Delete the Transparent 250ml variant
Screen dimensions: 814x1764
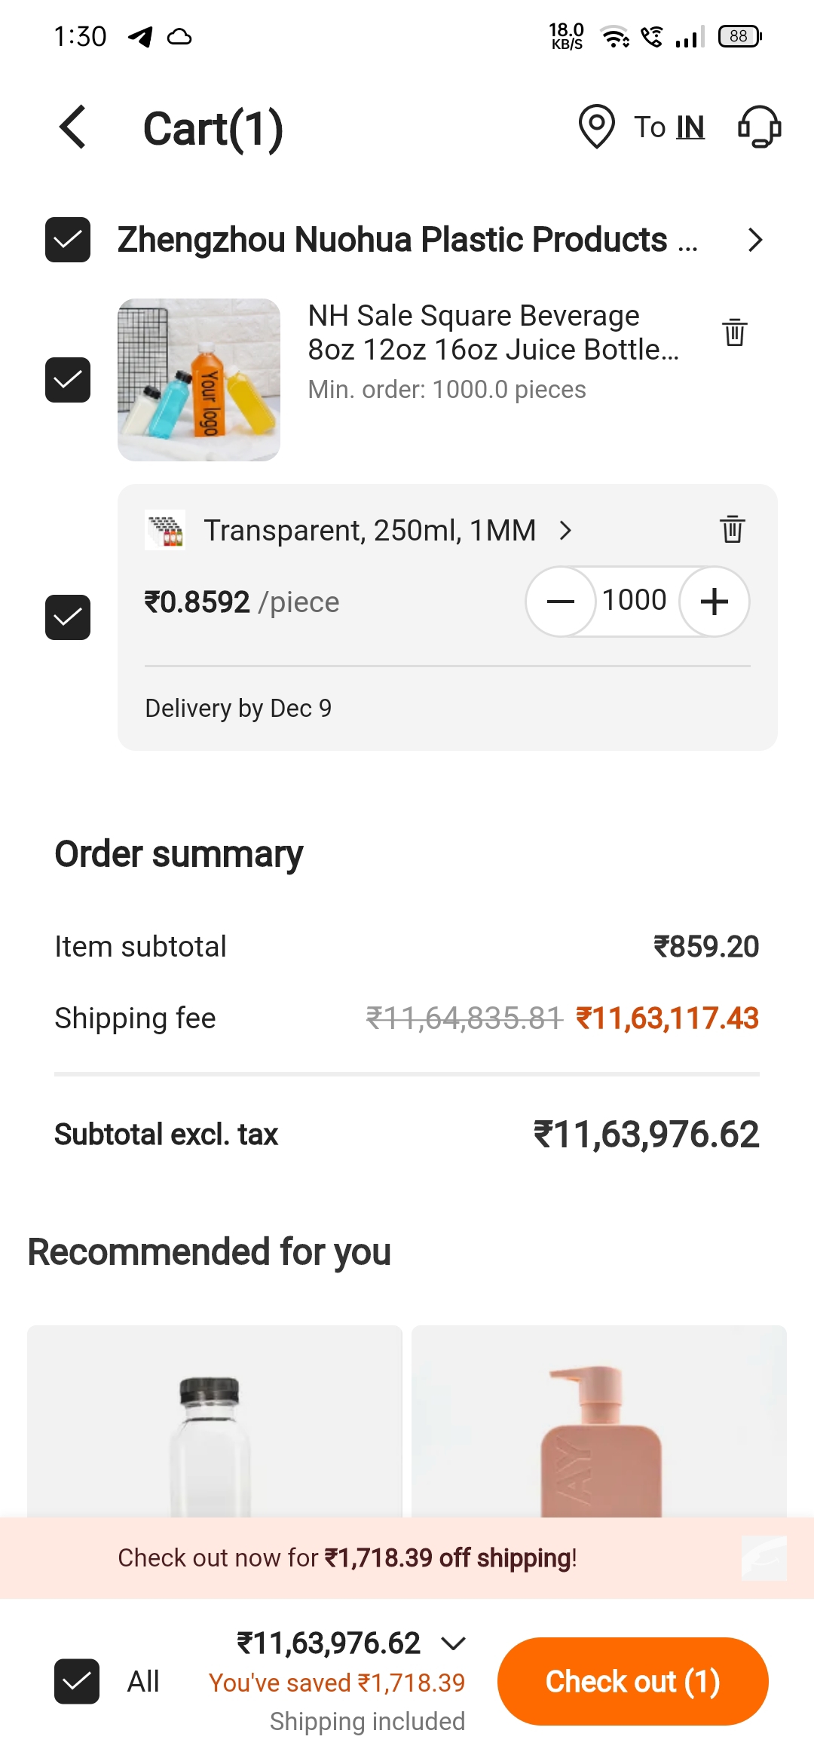click(732, 529)
